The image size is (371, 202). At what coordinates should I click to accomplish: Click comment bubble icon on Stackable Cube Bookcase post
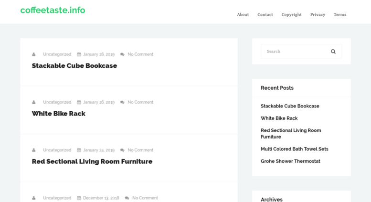click(122, 54)
